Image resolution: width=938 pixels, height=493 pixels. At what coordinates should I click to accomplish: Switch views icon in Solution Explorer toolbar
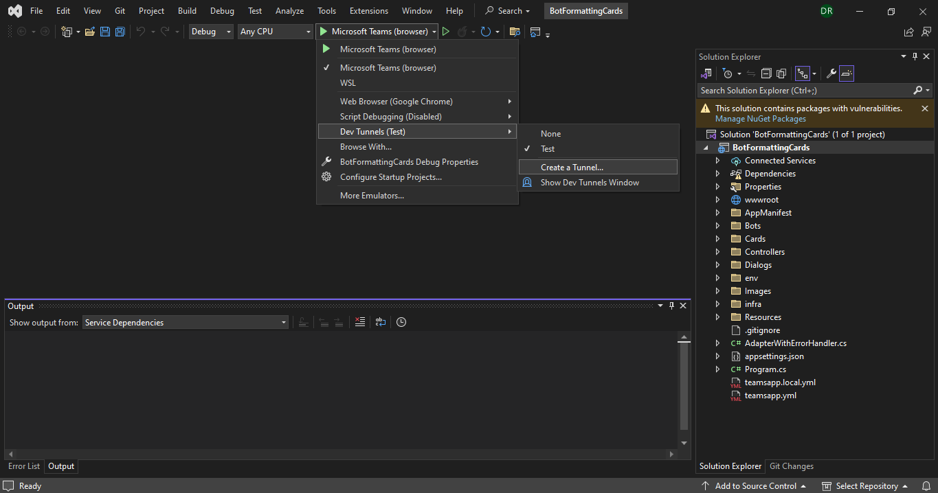click(x=706, y=73)
